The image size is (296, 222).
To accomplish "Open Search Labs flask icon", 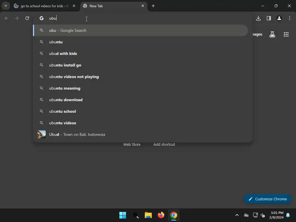I will pyautogui.click(x=272, y=34).
